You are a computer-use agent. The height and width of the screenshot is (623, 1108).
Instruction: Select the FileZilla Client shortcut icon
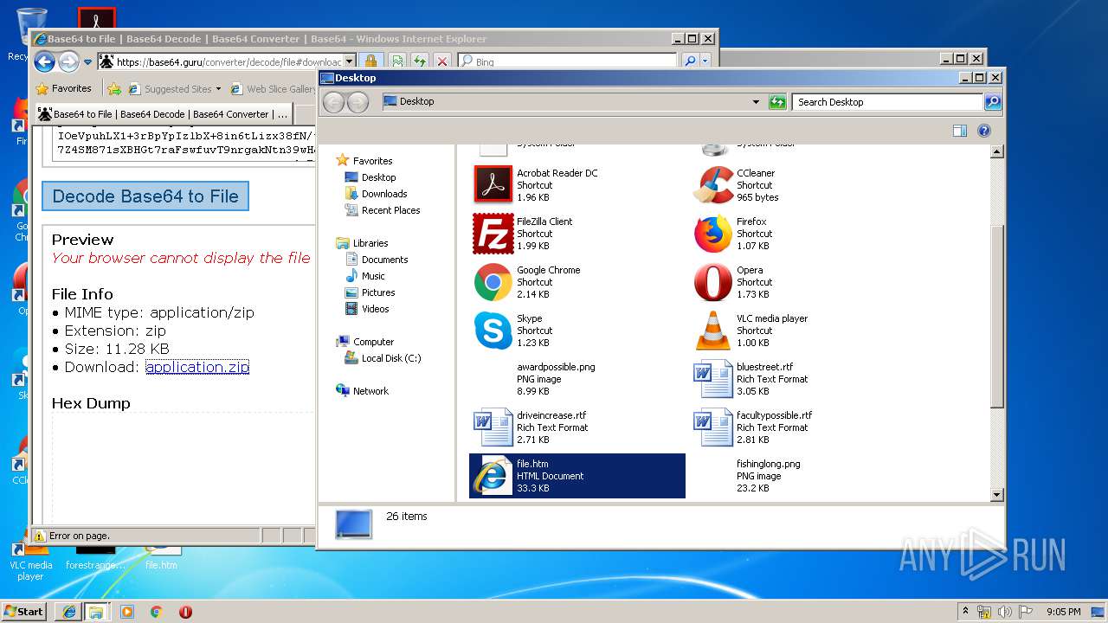[493, 233]
